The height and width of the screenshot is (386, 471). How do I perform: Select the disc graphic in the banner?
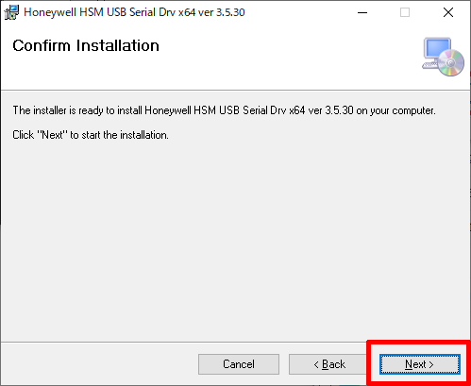tap(450, 63)
